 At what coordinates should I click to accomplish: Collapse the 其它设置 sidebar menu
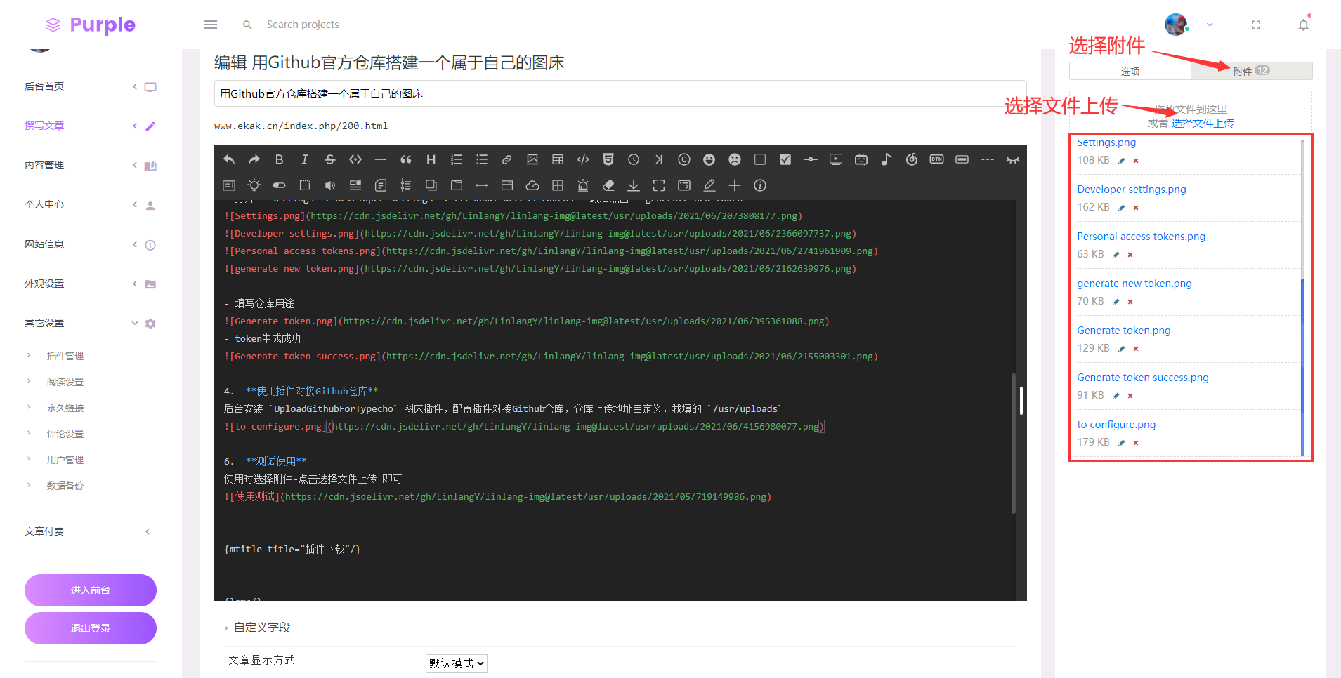click(90, 323)
